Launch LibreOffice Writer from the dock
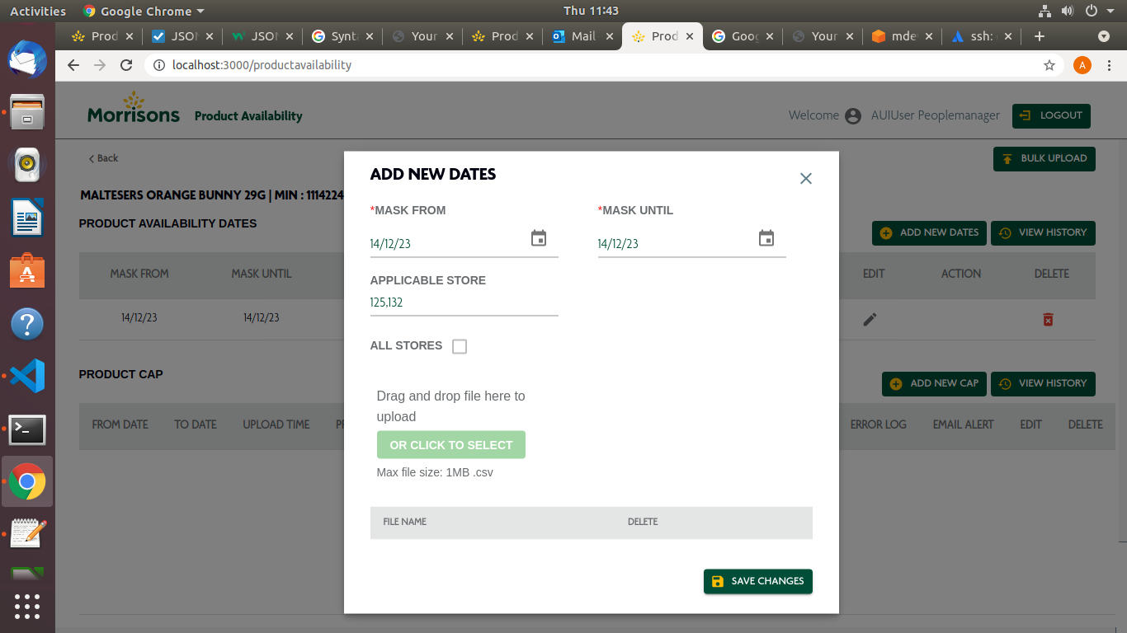 point(27,218)
